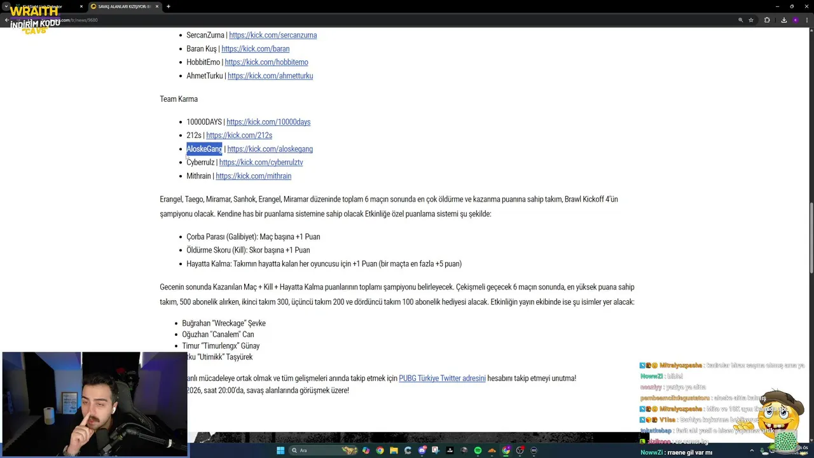Open the kick.com/10000days link
Screen dimensions: 814x458
tap(268, 121)
